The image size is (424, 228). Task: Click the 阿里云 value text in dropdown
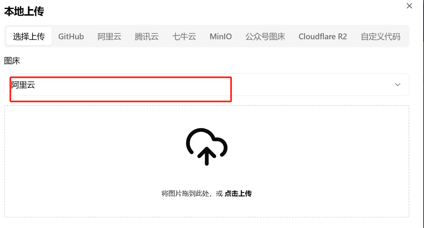pos(23,85)
